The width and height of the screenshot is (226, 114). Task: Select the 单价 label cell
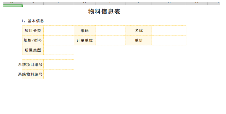pyautogui.click(x=139, y=40)
